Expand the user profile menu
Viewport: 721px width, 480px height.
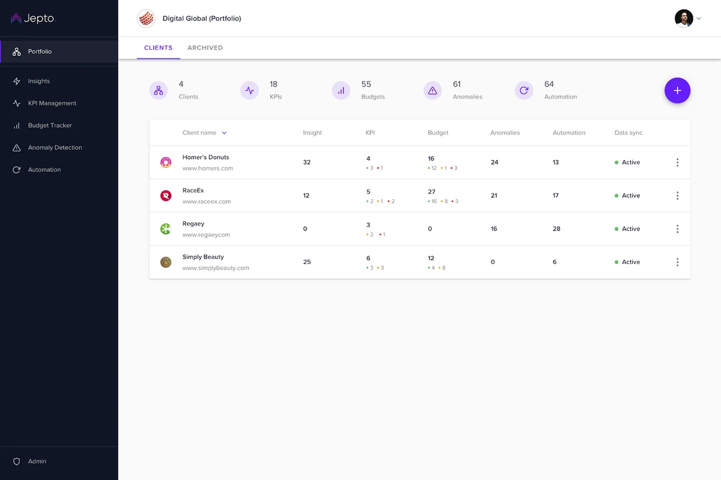689,18
